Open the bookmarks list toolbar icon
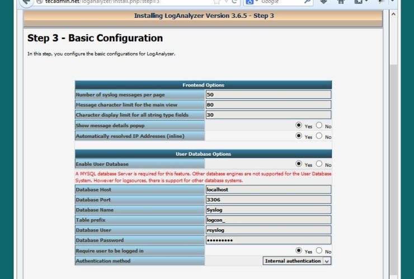This screenshot has height=279, width=414. pyautogui.click(x=358, y=2)
